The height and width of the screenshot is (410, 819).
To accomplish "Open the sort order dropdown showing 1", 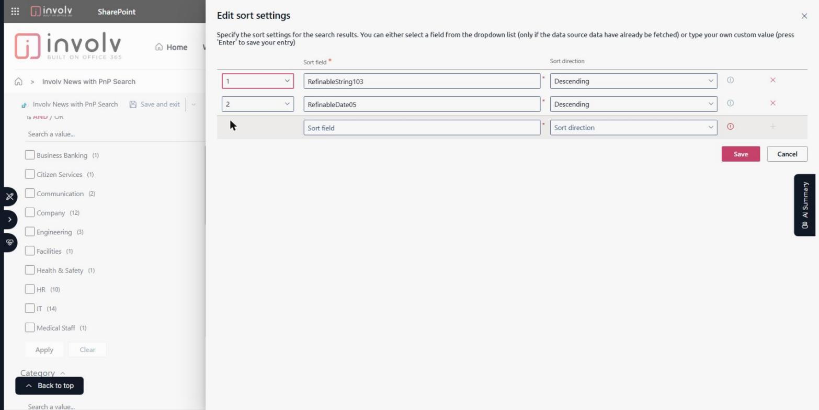I will [258, 81].
